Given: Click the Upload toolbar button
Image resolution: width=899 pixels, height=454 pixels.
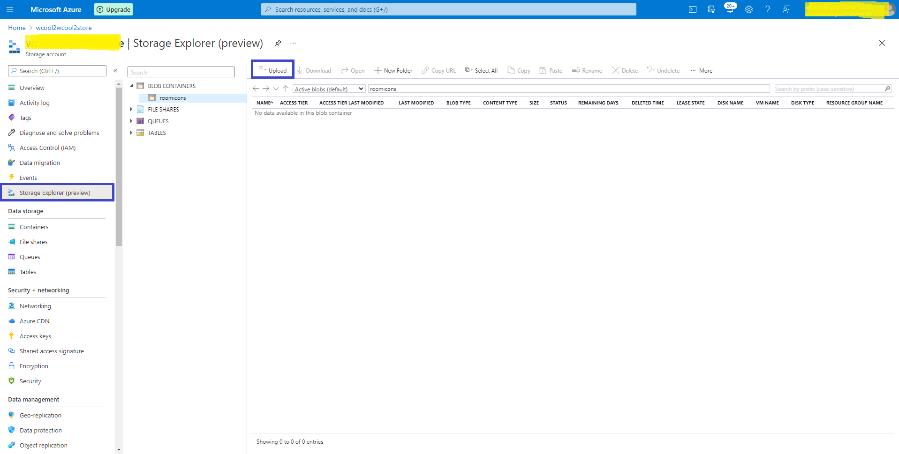Looking at the screenshot, I should click(273, 70).
